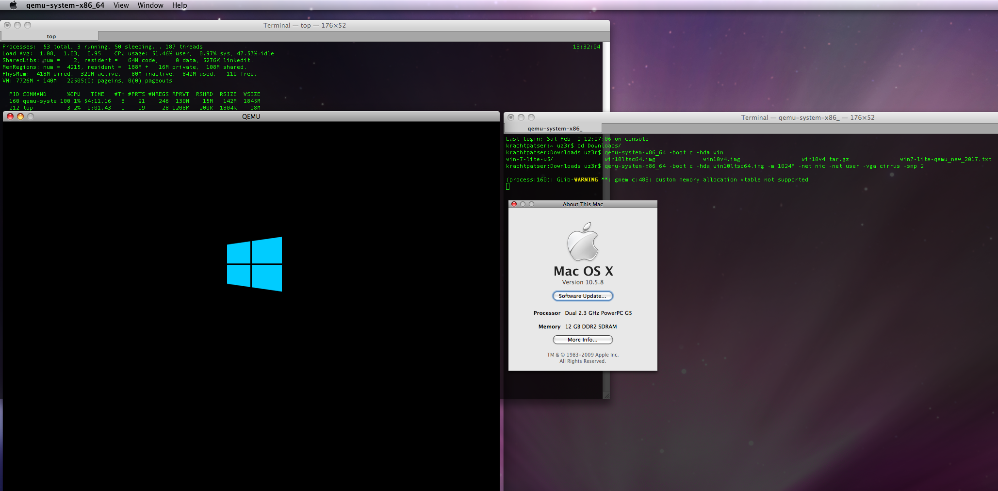The width and height of the screenshot is (998, 491).
Task: Click the 'PhysMem' line in top
Action: coord(129,74)
